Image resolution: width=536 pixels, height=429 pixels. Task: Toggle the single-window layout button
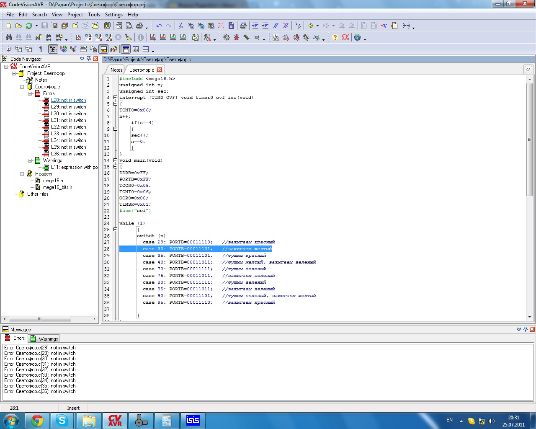pyautogui.click(x=126, y=49)
